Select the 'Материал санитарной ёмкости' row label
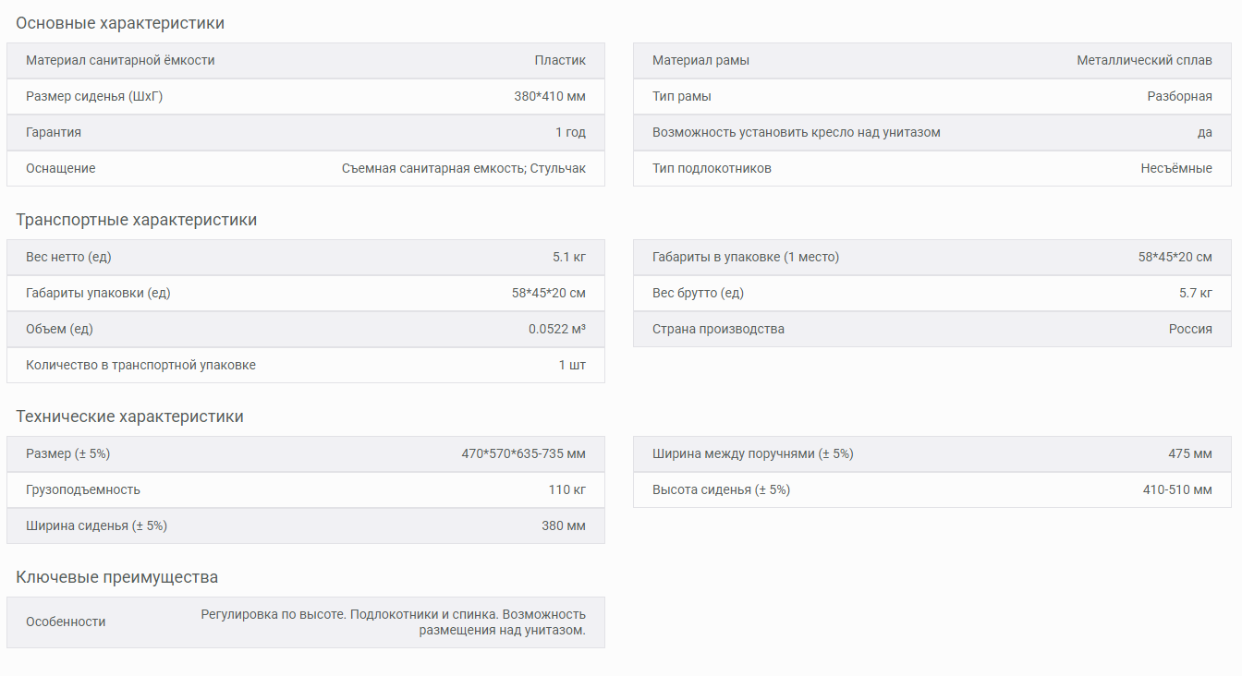Image resolution: width=1242 pixels, height=676 pixels. [120, 60]
